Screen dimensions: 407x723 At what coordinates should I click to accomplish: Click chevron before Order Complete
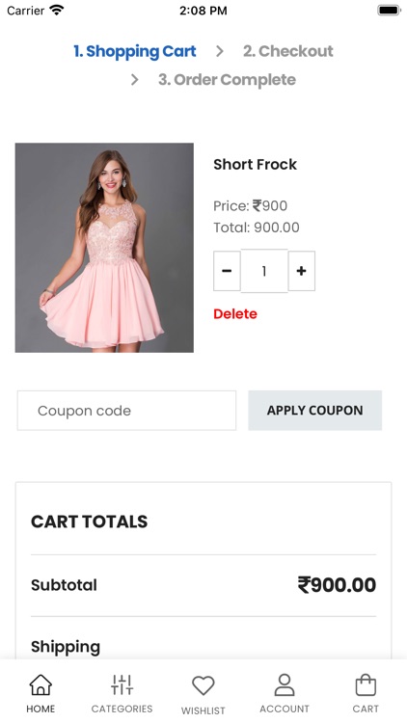pos(134,80)
